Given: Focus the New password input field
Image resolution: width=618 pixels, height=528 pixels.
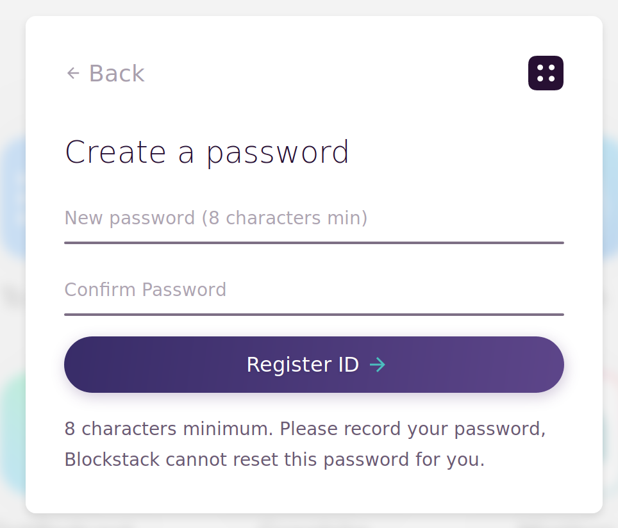Looking at the screenshot, I should (313, 219).
